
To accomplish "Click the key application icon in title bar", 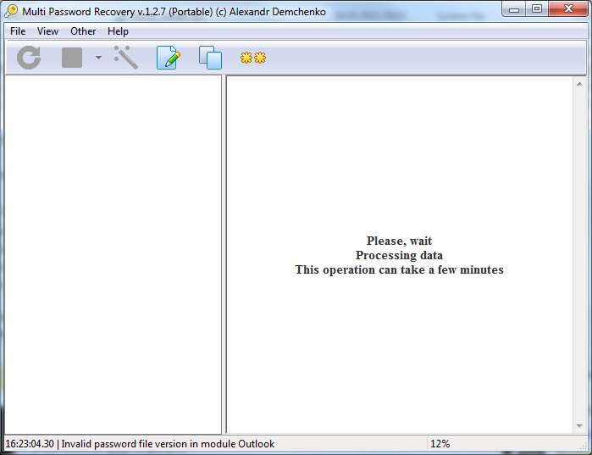I will point(11,11).
